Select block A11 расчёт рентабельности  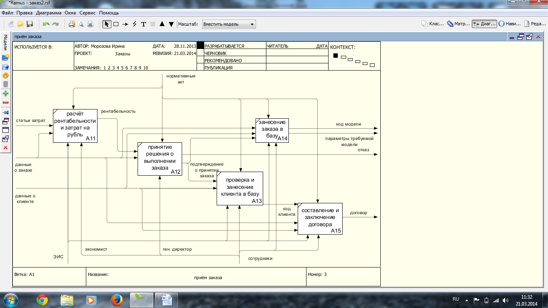[x=75, y=126]
